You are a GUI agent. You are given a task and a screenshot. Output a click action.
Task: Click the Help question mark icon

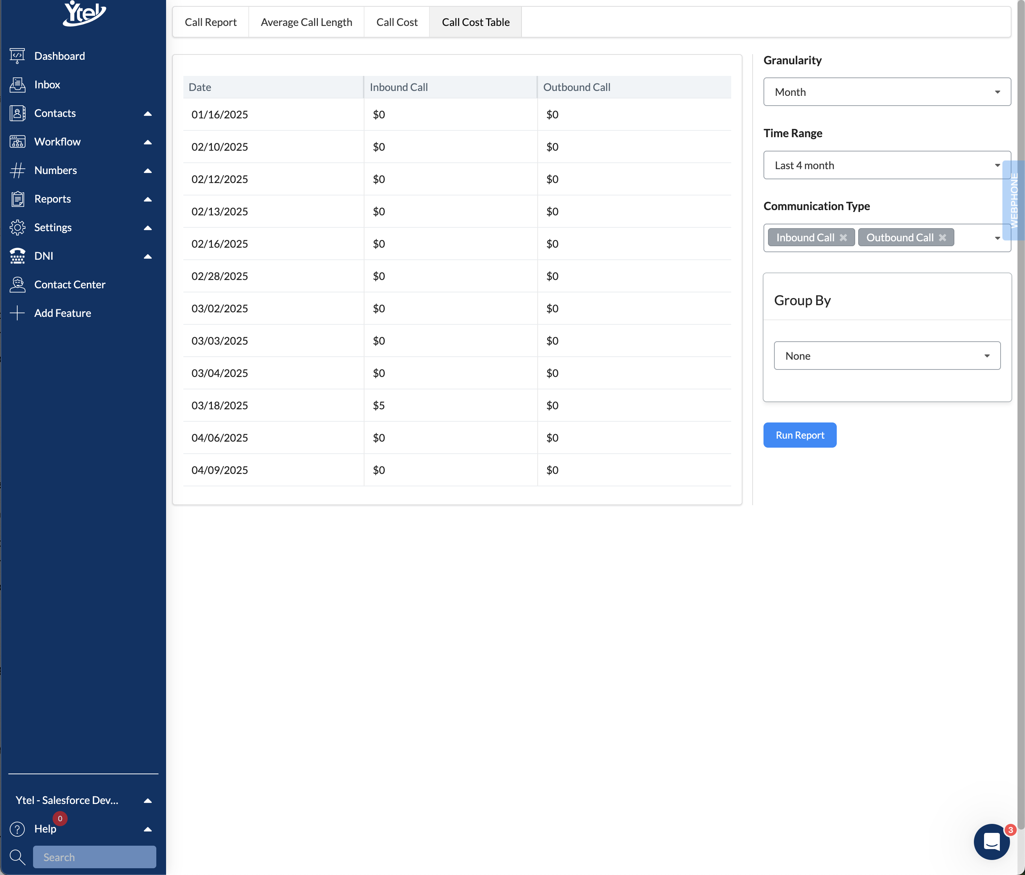pyautogui.click(x=17, y=828)
